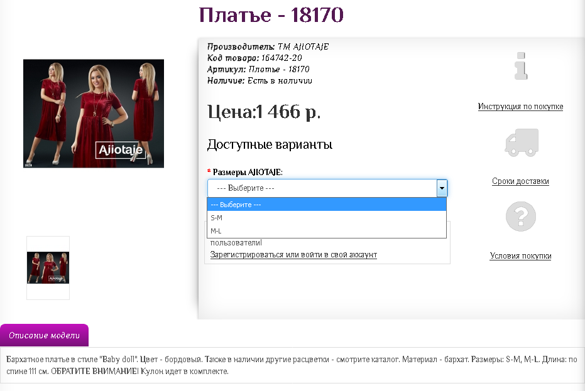
Task: Click Зарегистрироваться или войти в свой аккаунт link
Action: (x=293, y=255)
